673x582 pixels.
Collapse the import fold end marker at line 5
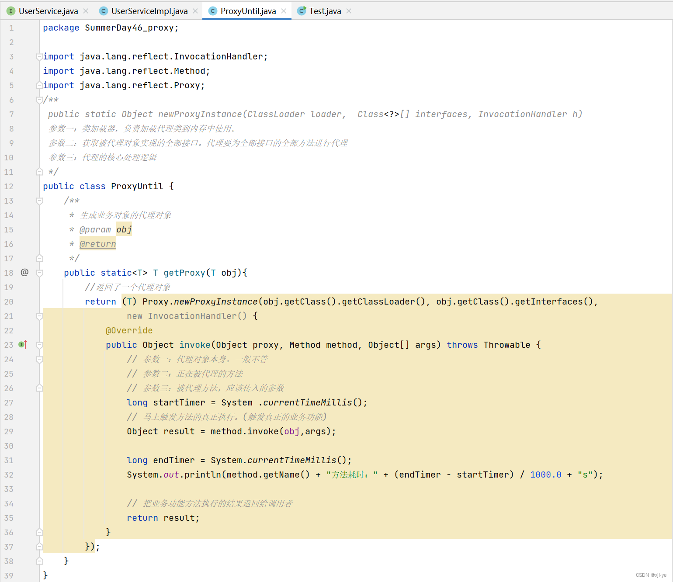click(39, 85)
